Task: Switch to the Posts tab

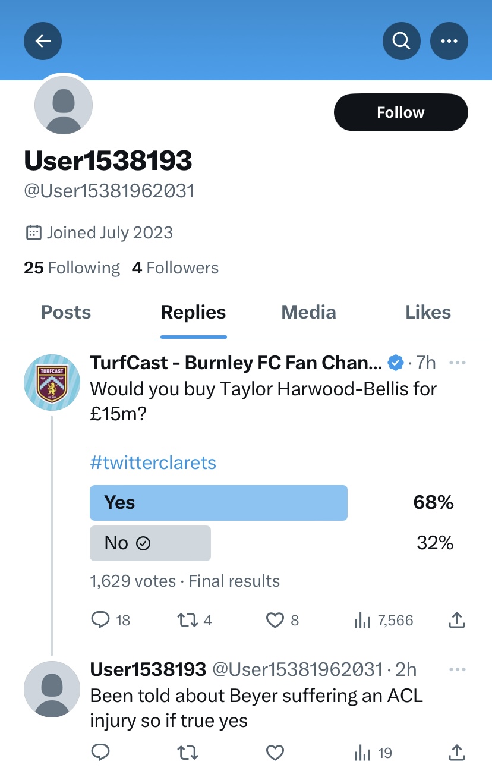Action: coord(66,313)
